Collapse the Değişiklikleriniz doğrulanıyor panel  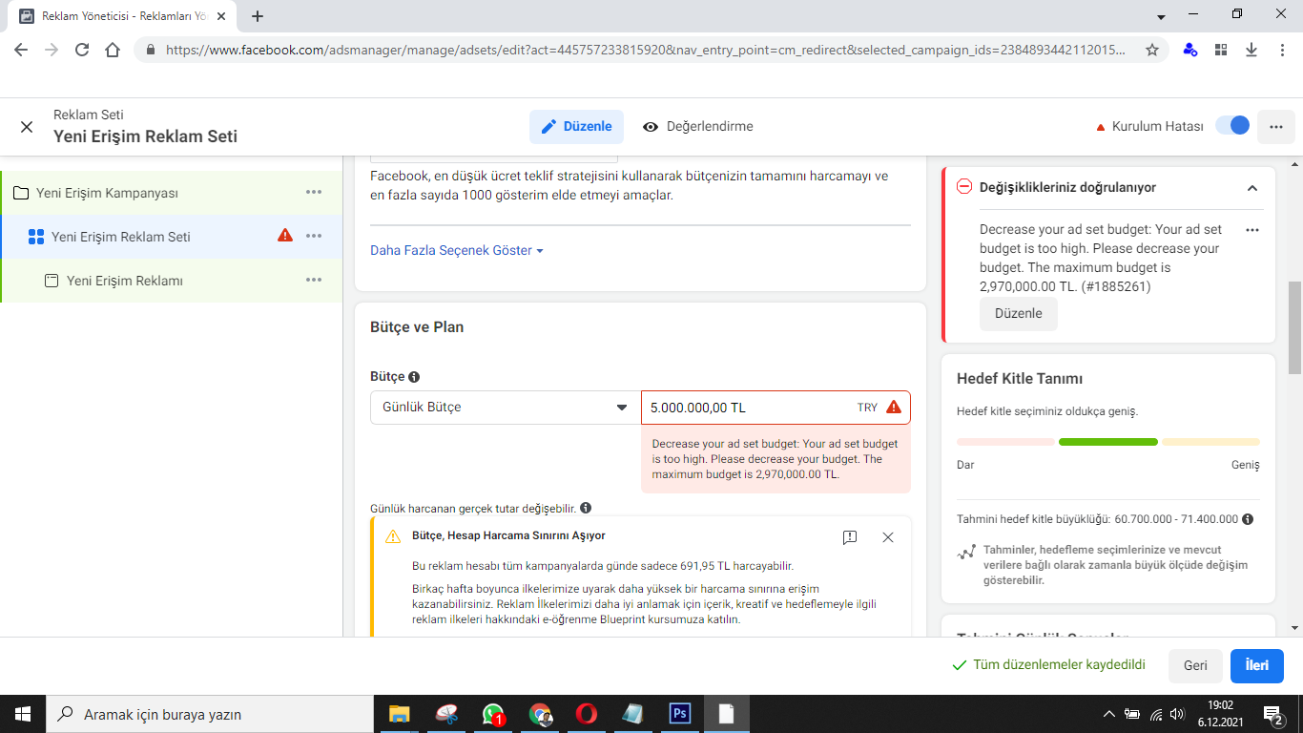tap(1252, 188)
